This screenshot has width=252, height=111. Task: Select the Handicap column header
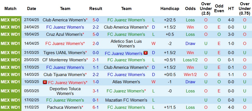click(170, 9)
